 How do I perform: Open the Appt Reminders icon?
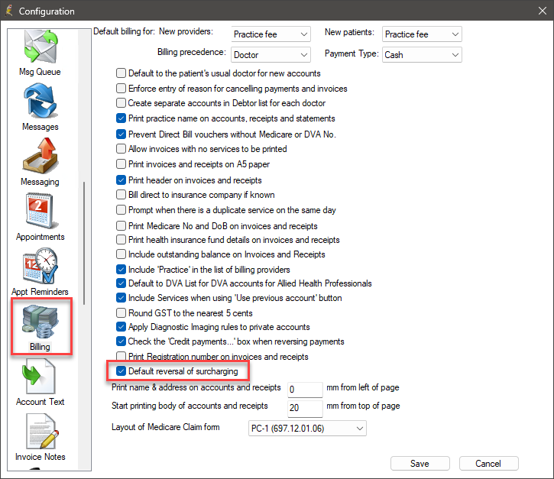pyautogui.click(x=40, y=267)
